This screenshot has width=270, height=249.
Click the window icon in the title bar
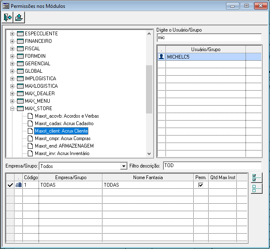(6, 6)
